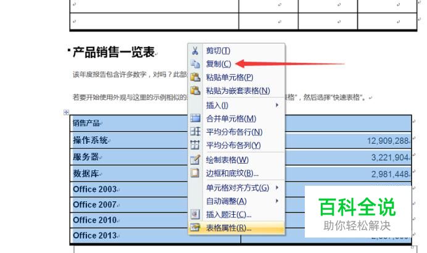The height and width of the screenshot is (253, 427).
Task: Select 绘制表格(W) menu entry
Action: pos(236,160)
